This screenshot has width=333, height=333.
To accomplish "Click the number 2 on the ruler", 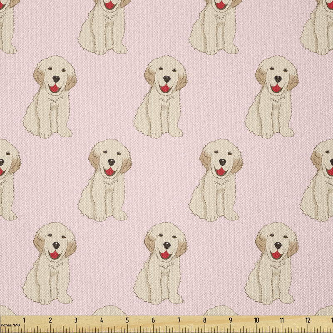I will coord(50,320).
